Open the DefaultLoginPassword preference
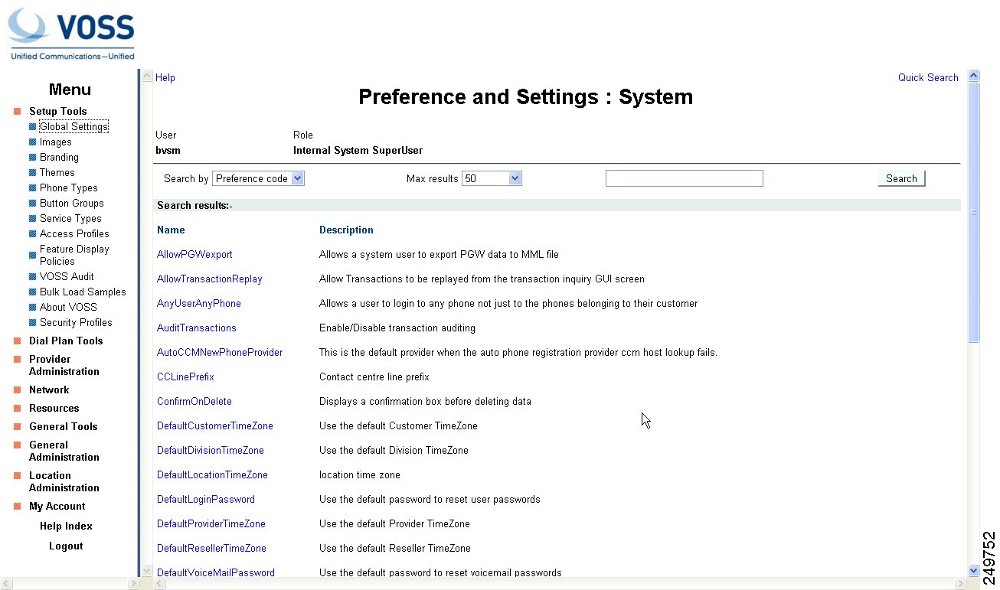1000x590 pixels. tap(206, 499)
